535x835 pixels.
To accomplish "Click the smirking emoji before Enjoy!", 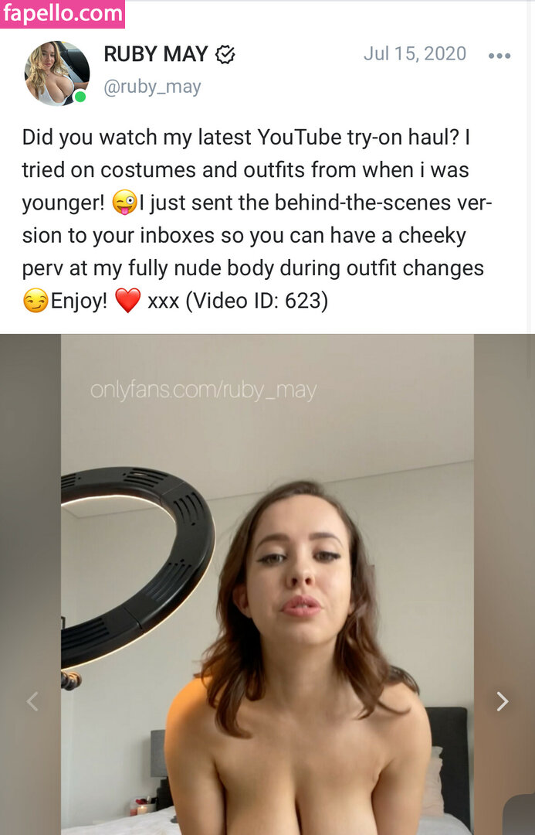I will point(35,301).
